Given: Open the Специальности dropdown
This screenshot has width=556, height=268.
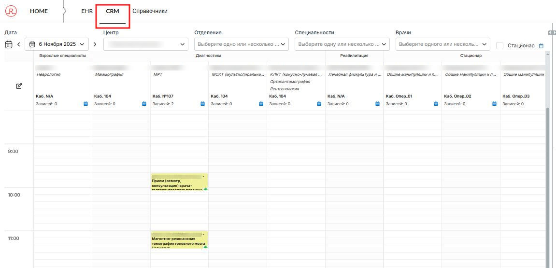Looking at the screenshot, I should pyautogui.click(x=342, y=44).
